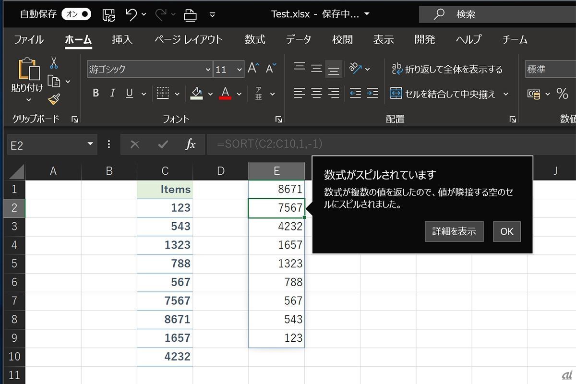Screen dimensions: 576x384
Task: Click the format painter brush icon
Action: coord(54,99)
